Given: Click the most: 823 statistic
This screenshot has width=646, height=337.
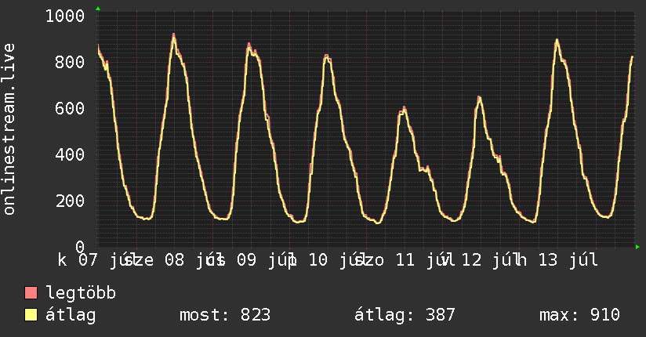Looking at the screenshot, I should [225, 315].
